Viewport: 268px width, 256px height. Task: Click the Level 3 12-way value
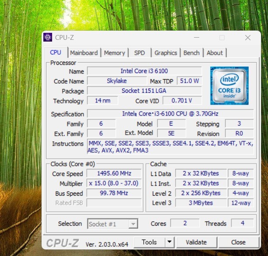pos(241,203)
